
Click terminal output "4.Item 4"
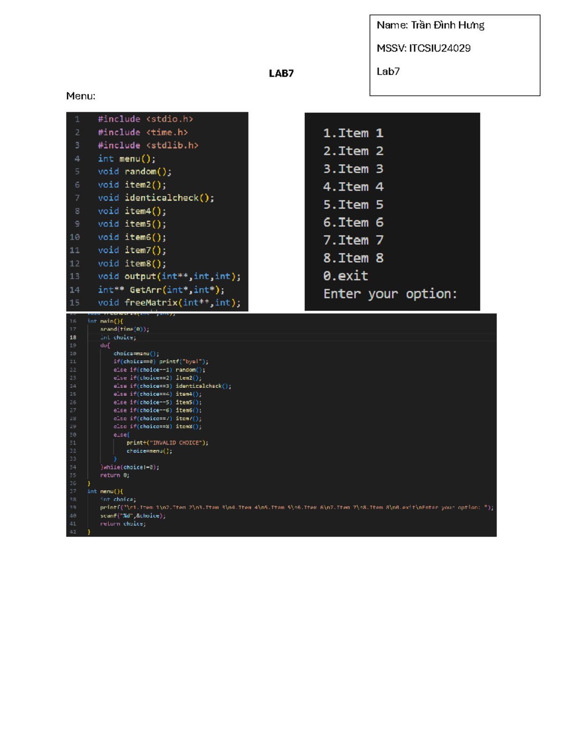coord(353,187)
